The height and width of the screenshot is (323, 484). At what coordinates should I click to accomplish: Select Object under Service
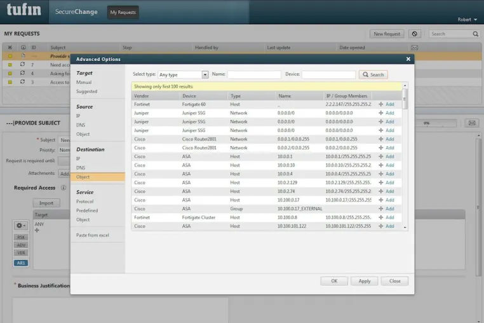pyautogui.click(x=83, y=219)
